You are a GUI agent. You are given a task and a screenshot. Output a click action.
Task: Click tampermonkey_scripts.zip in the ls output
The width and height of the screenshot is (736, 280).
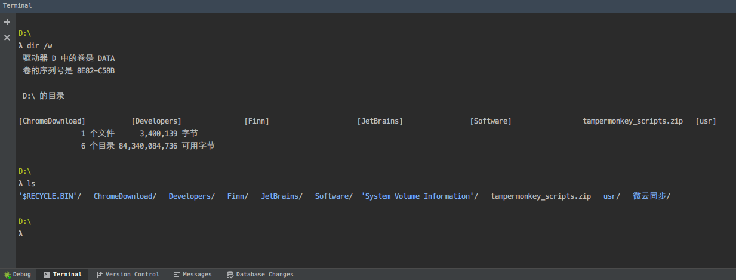[x=540, y=196]
